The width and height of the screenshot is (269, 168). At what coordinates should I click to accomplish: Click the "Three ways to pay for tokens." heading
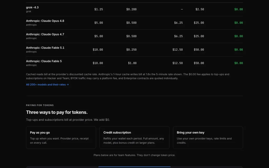coord(57,112)
